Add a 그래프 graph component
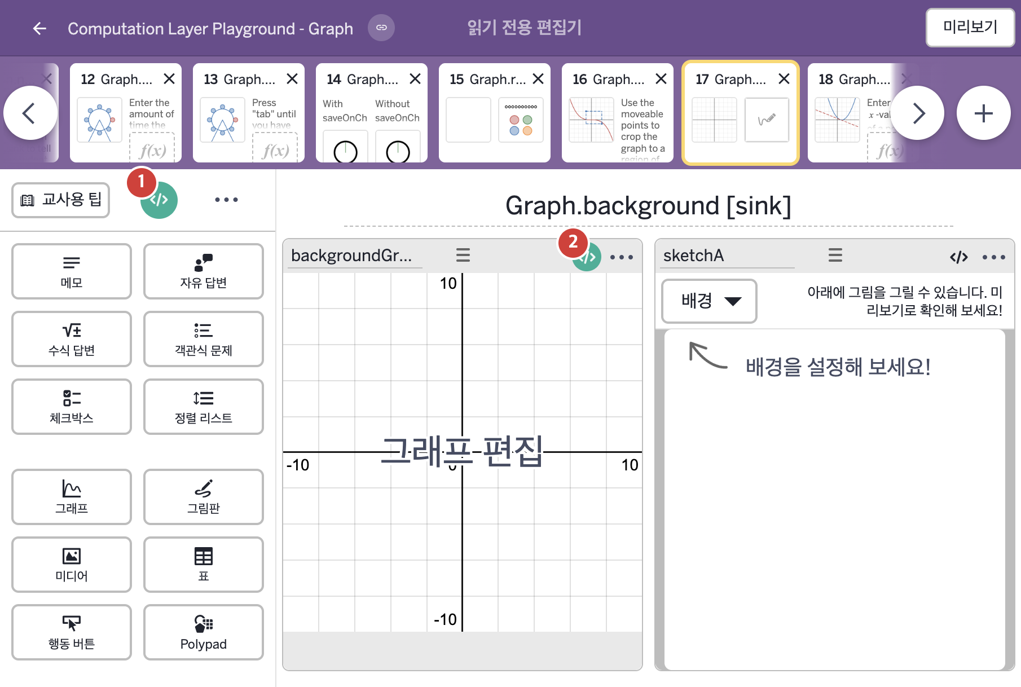The image size is (1021, 687). 72,497
